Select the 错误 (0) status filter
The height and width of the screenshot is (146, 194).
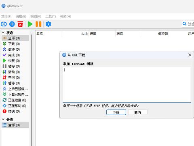(15, 112)
